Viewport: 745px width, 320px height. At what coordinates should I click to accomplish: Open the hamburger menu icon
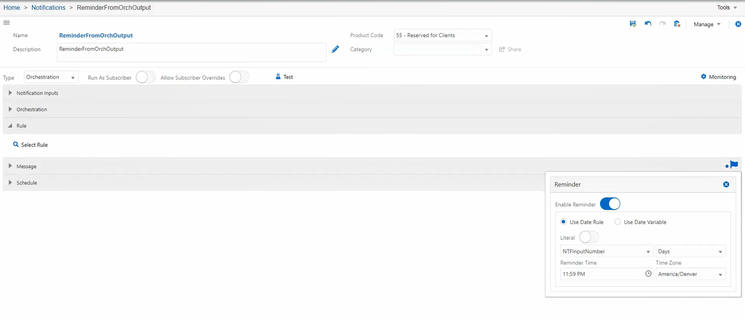pos(6,22)
